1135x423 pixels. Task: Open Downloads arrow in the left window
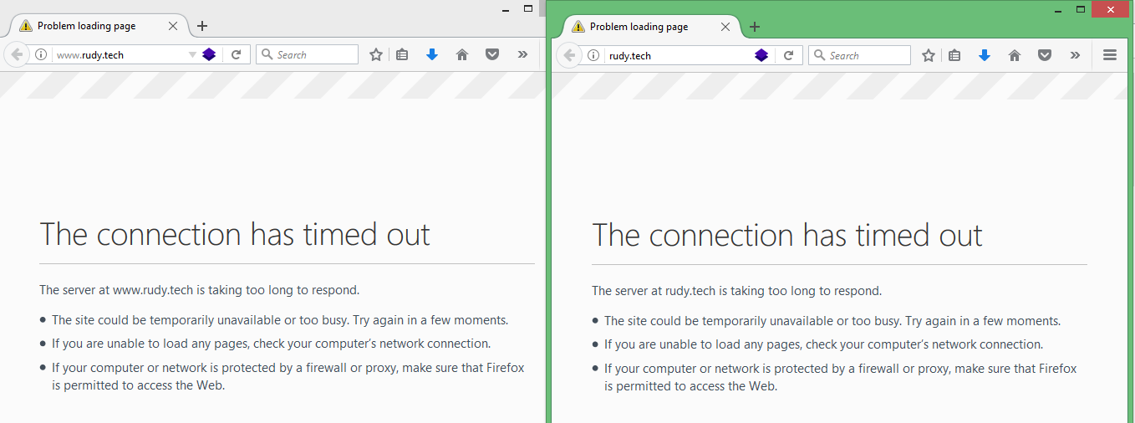432,54
